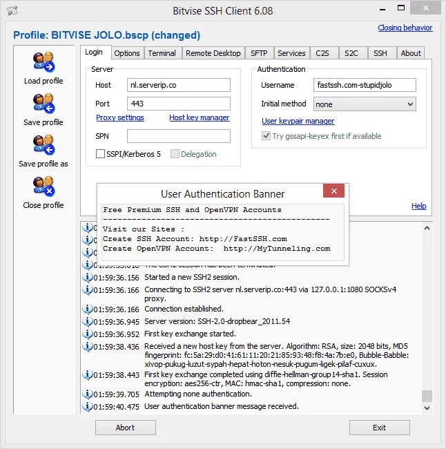Open the Terminal tab
Image resolution: width=446 pixels, height=449 pixels.
coord(162,53)
